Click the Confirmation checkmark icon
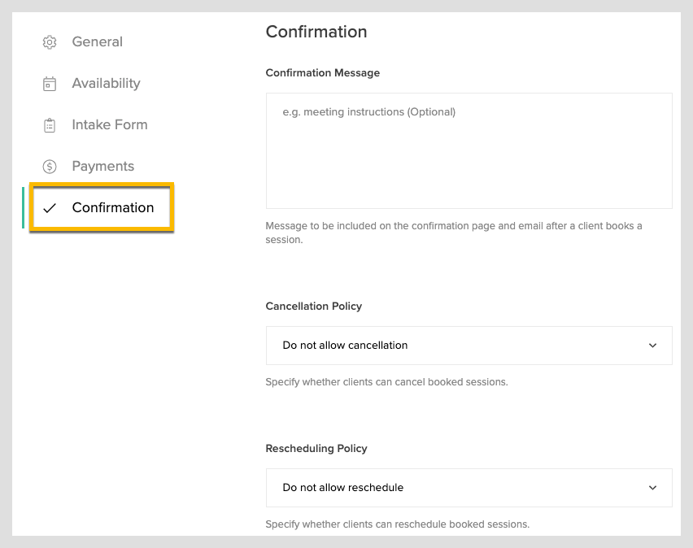Image resolution: width=693 pixels, height=548 pixels. 50,207
